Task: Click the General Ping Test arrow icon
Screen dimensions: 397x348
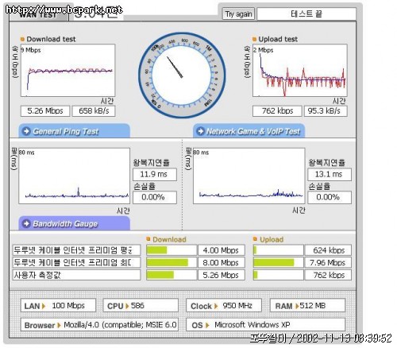Action: tap(26, 131)
